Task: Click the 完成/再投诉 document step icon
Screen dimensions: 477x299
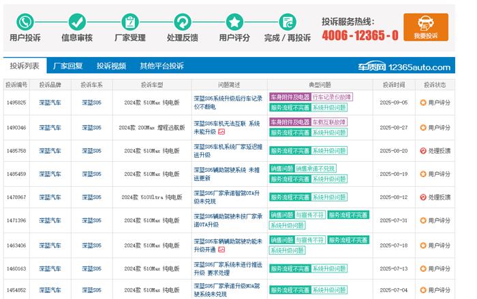Action: point(287,20)
